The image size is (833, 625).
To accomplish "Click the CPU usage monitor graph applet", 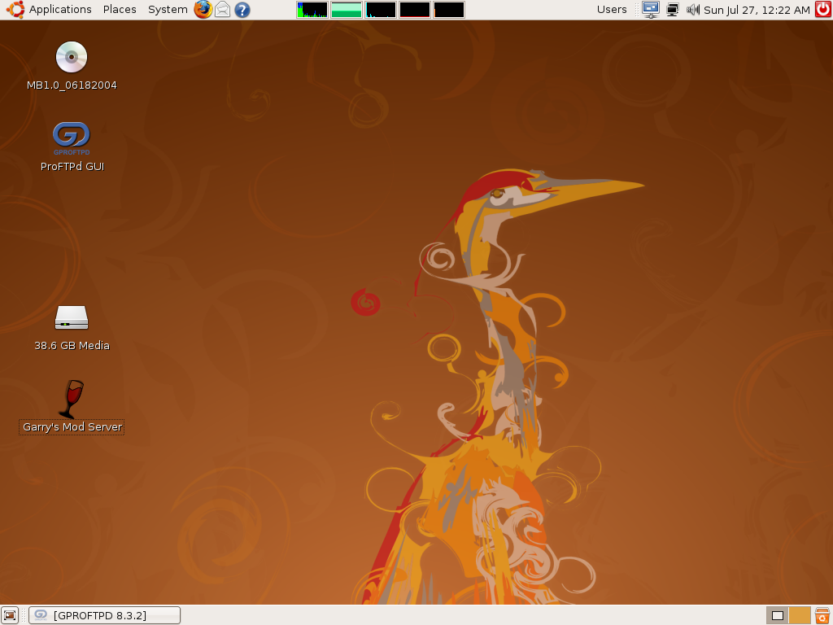I will [x=312, y=10].
